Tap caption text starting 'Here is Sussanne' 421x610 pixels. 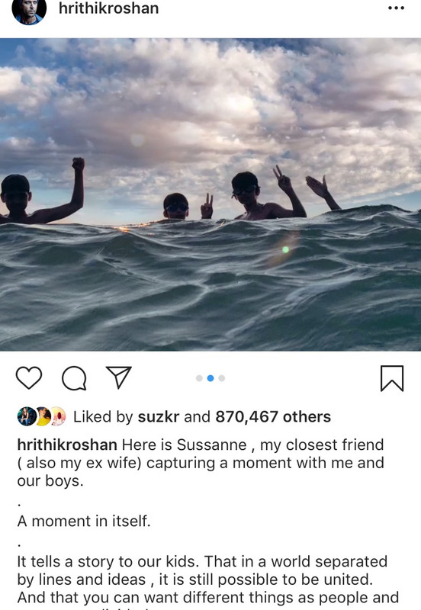pos(201,463)
